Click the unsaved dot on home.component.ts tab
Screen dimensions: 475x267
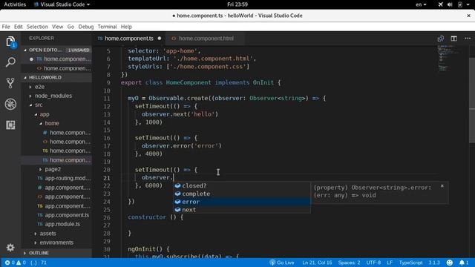point(160,39)
